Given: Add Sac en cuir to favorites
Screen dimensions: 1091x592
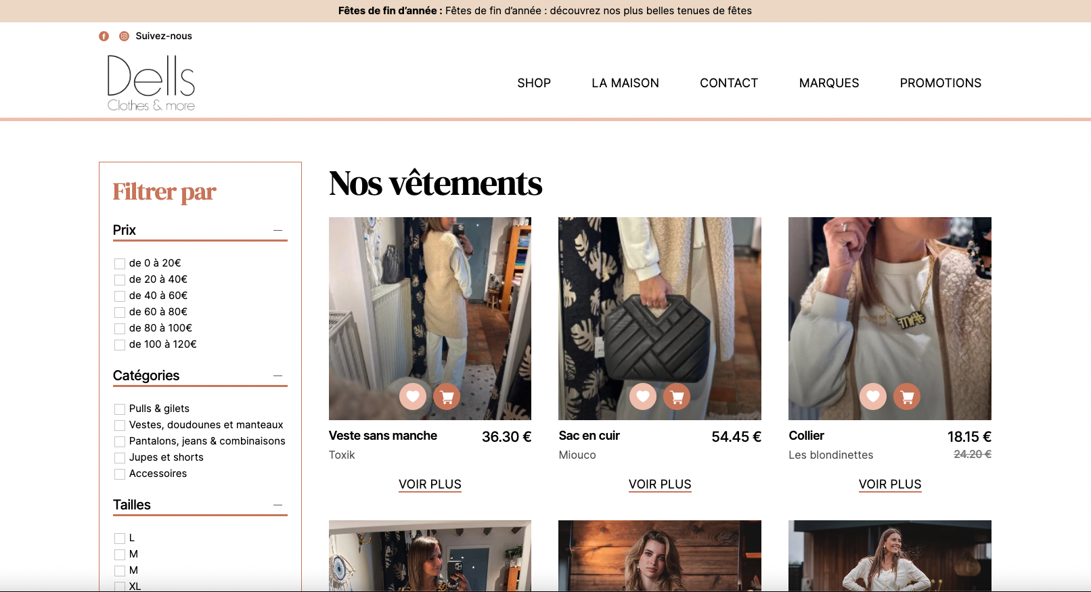Looking at the screenshot, I should 643,396.
